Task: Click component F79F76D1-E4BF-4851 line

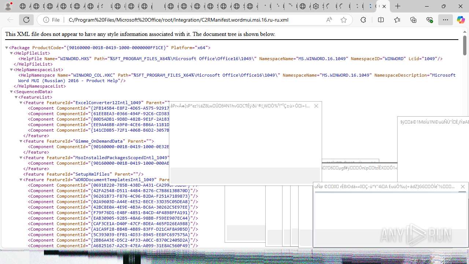Action: tap(113, 213)
